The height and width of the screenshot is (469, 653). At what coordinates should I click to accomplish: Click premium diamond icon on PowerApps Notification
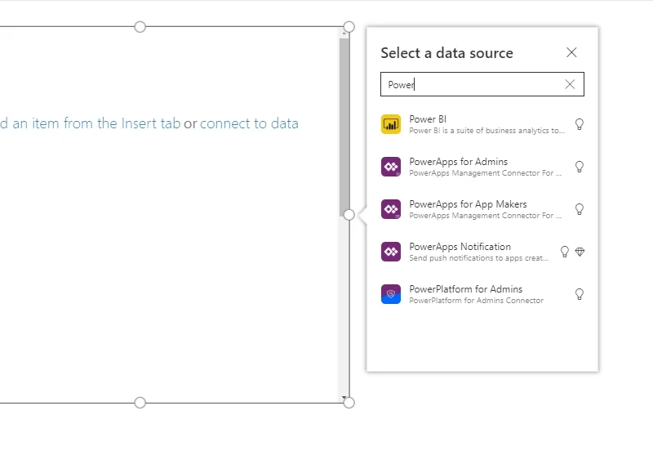pos(580,252)
